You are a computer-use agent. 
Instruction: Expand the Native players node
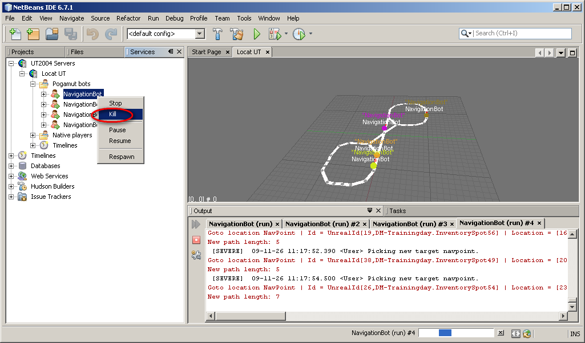pos(33,135)
